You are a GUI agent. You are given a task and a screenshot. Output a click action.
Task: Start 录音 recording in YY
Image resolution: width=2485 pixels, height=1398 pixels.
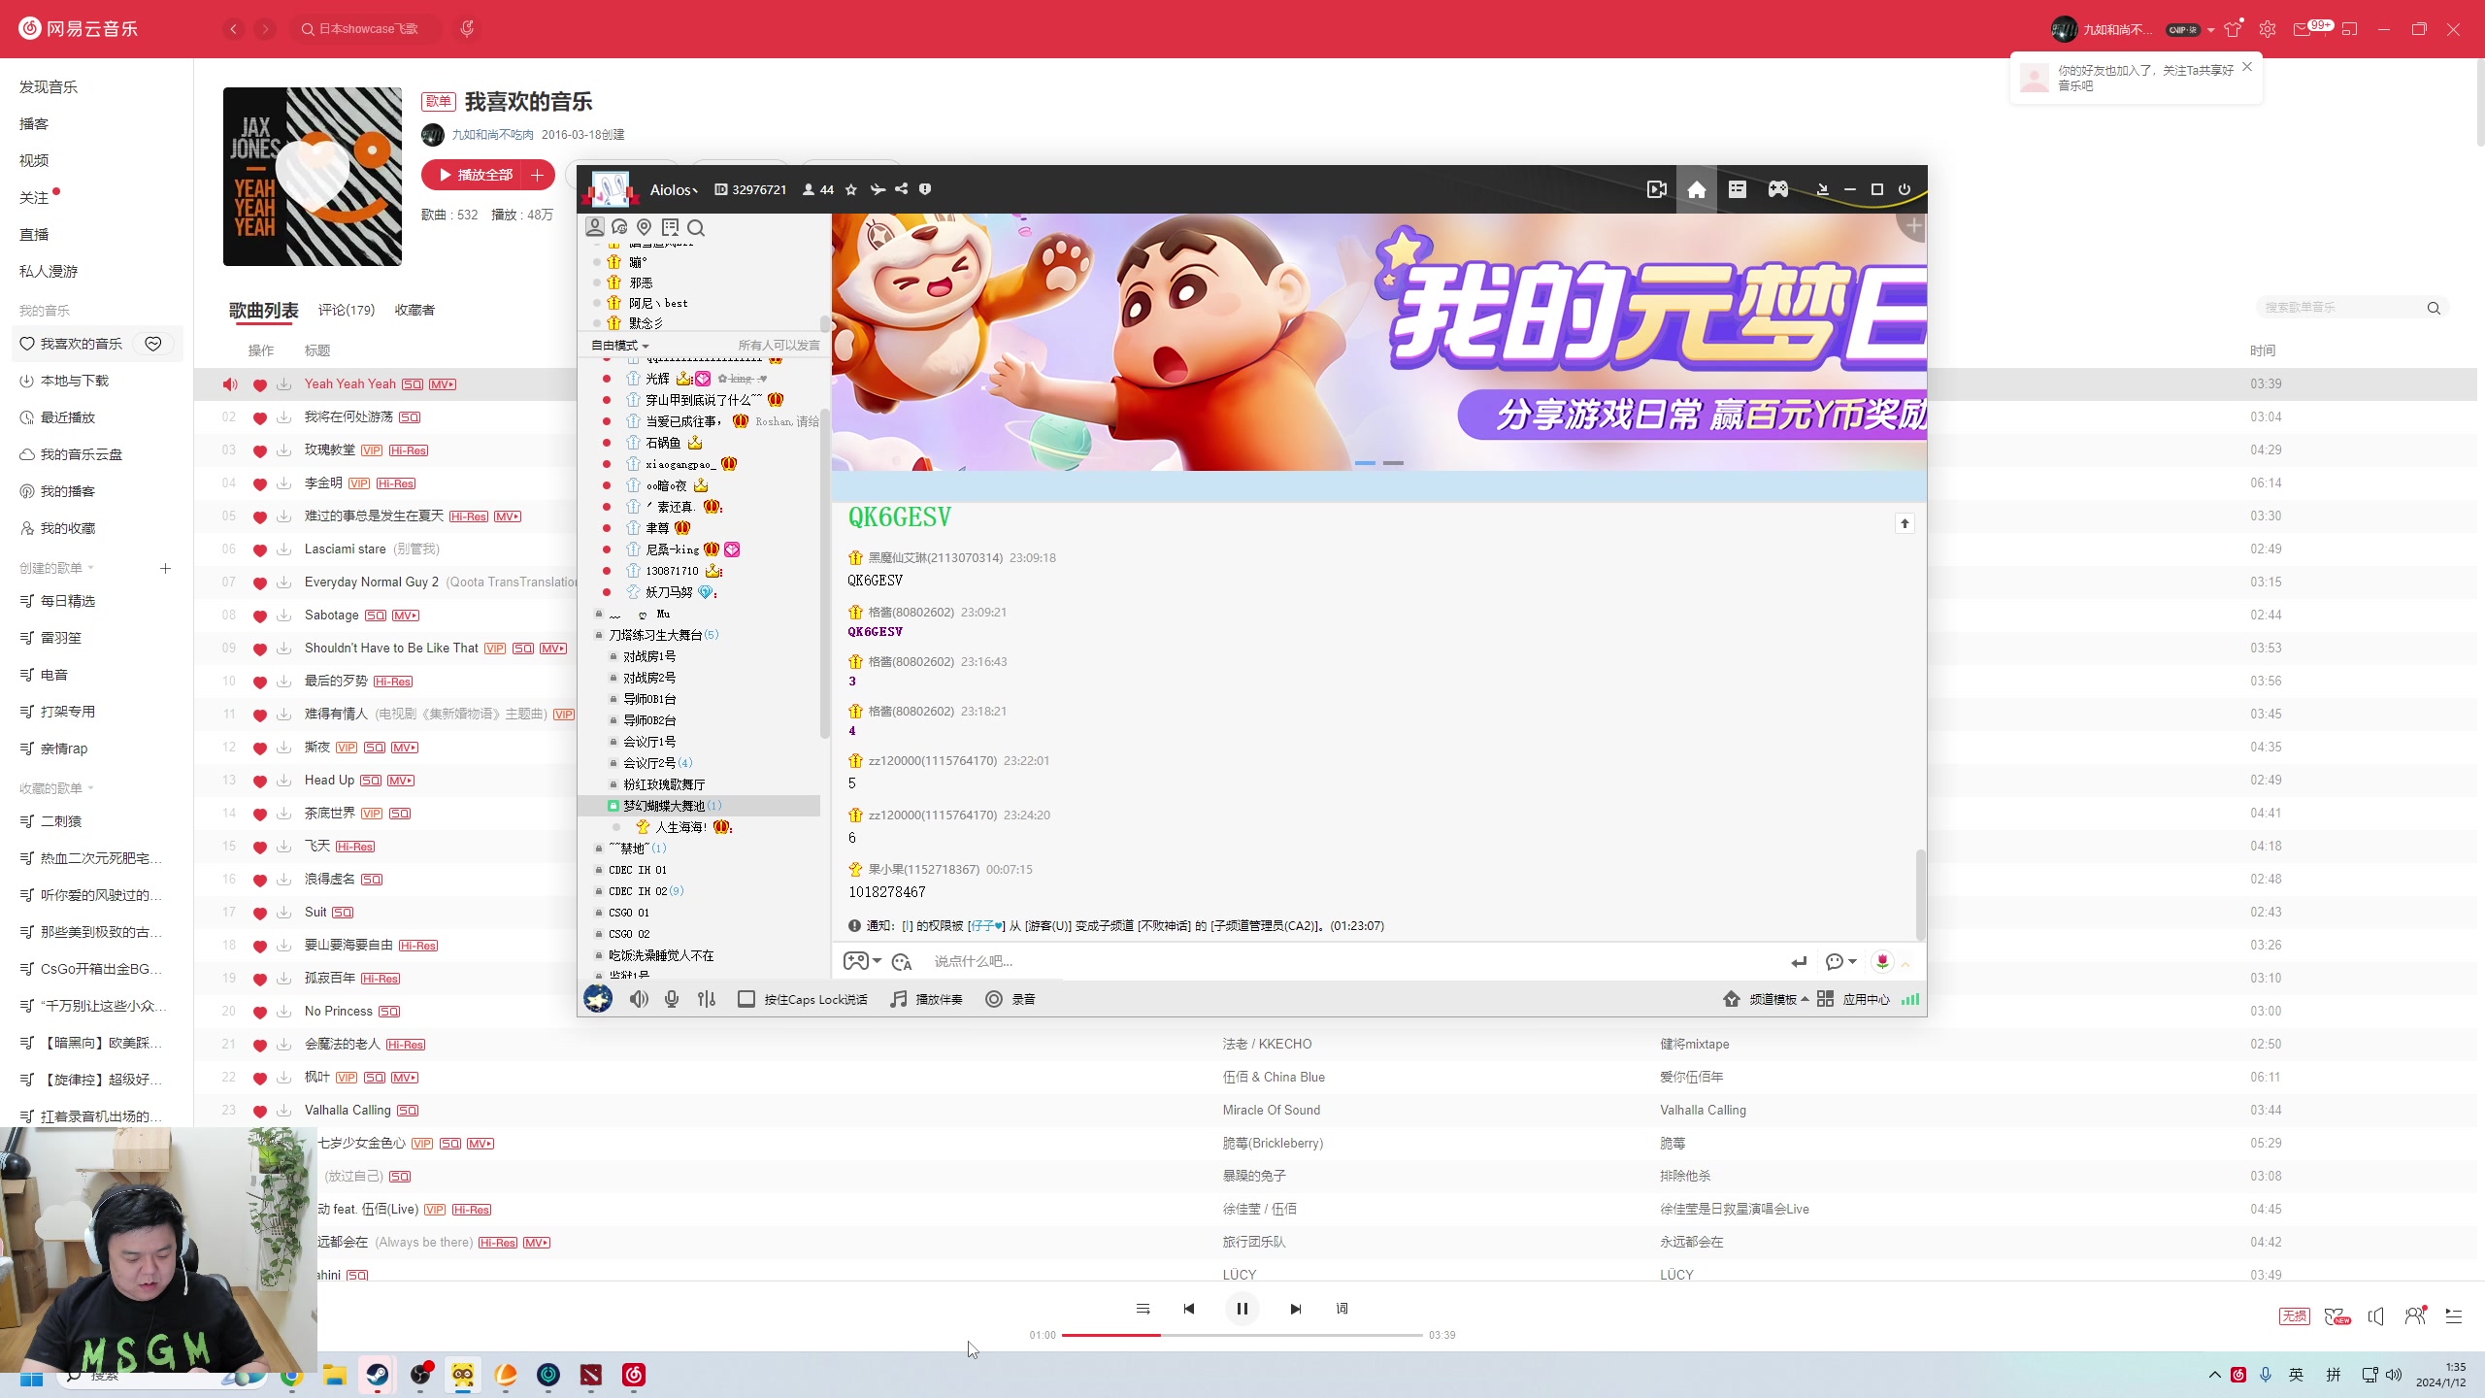tap(1011, 999)
